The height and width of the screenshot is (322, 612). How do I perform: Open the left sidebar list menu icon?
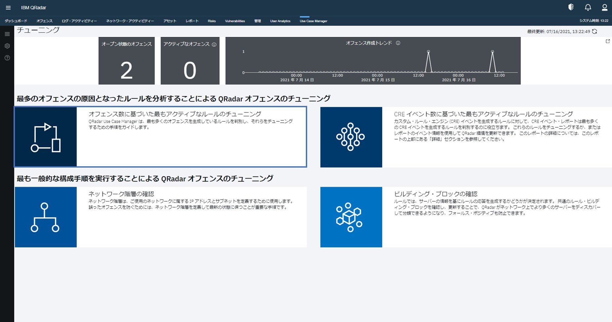pyautogui.click(x=7, y=34)
